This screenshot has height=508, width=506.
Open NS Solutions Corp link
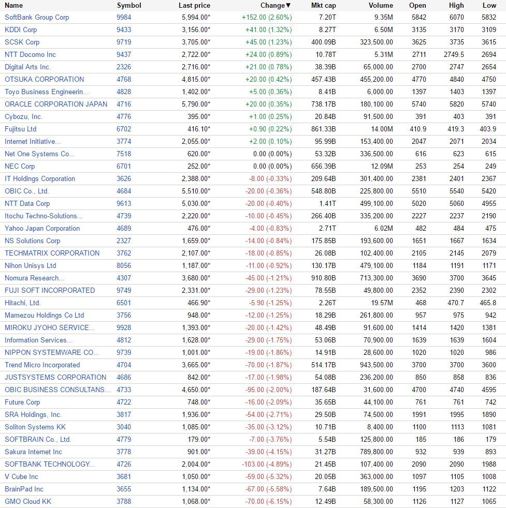[x=33, y=241]
